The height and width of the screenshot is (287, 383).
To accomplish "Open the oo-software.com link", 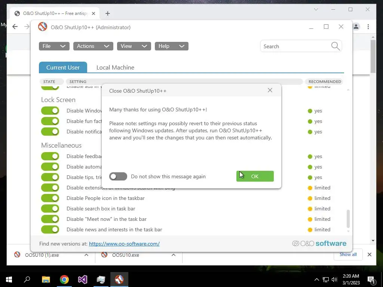I will coord(124,244).
